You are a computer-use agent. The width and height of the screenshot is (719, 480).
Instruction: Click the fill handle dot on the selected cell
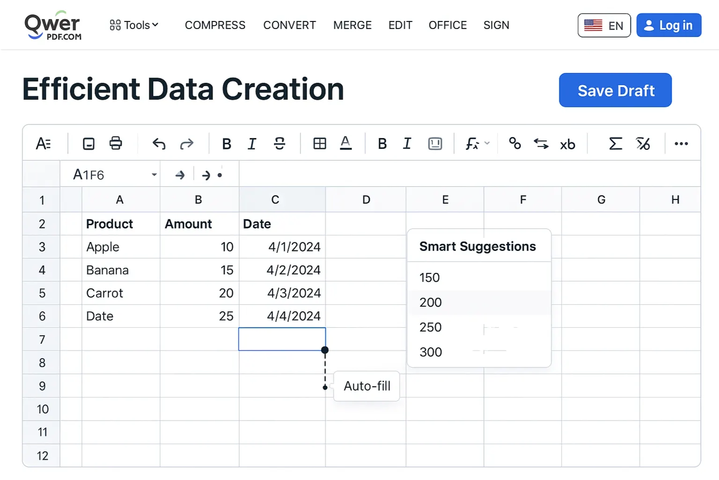tap(325, 350)
